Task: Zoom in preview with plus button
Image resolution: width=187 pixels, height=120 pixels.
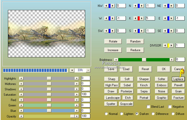Action: (72, 70)
